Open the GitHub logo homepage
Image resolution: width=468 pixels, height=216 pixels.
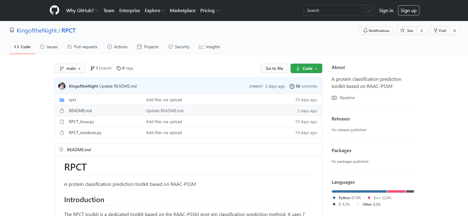tap(55, 10)
